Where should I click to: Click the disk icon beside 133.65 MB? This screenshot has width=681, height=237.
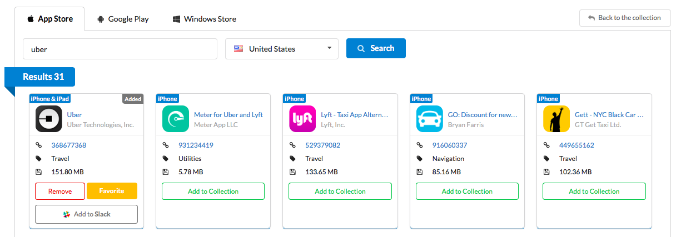292,172
